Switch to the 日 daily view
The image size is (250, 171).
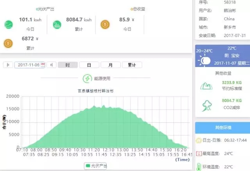click(x=89, y=65)
